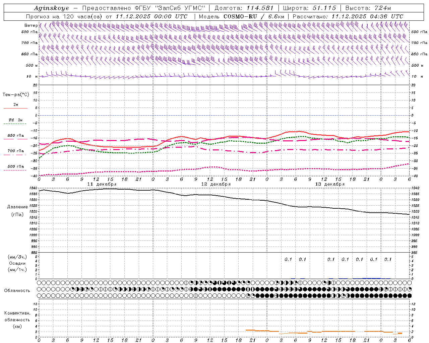Click the 12 декабря date label
The image size is (429, 343).
tap(216, 184)
